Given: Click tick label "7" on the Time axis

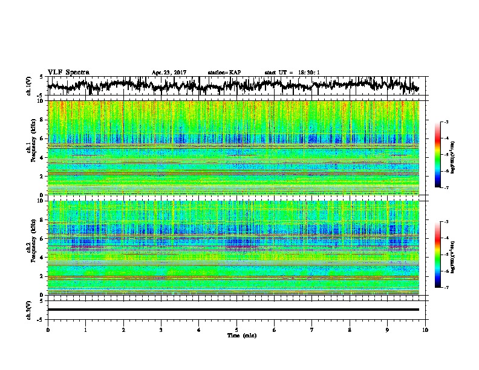Looking at the screenshot, I should 312,330.
